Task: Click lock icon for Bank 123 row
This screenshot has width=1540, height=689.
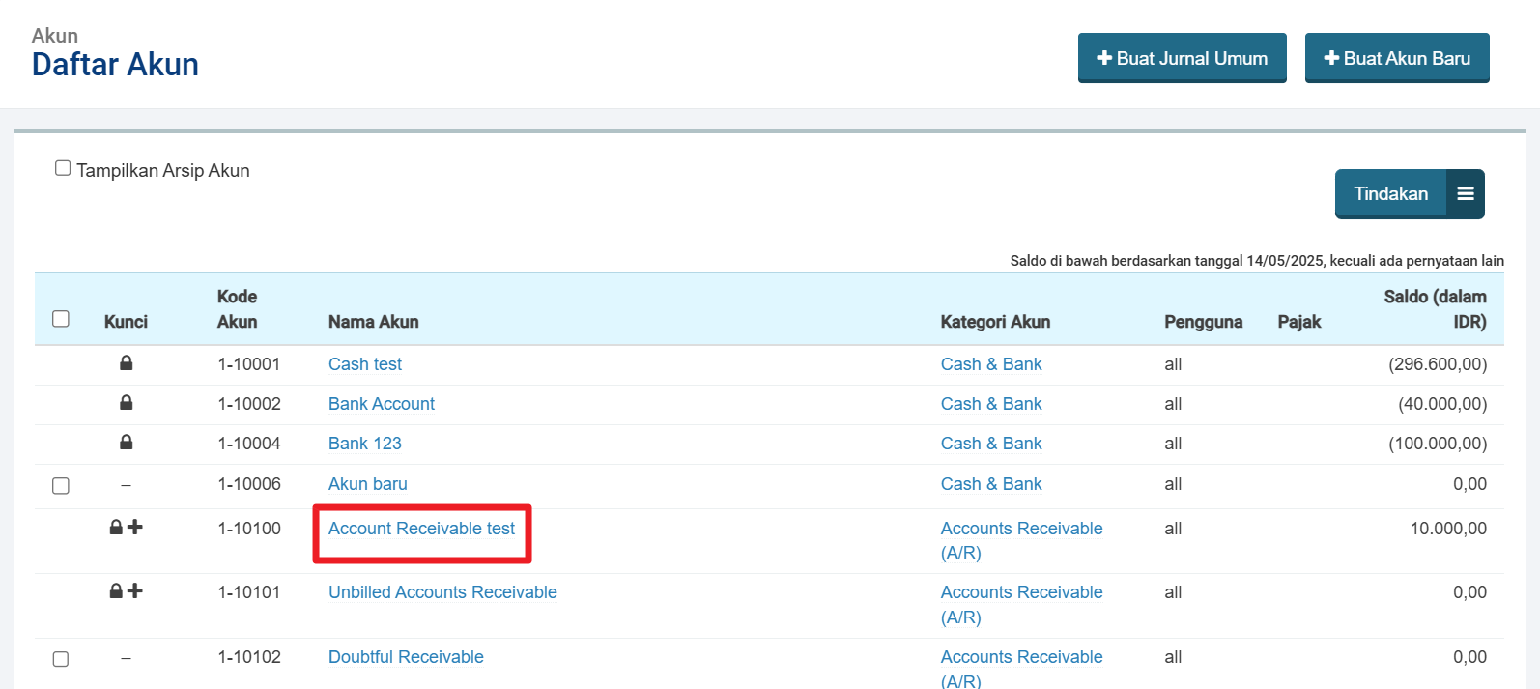Action: 126,443
